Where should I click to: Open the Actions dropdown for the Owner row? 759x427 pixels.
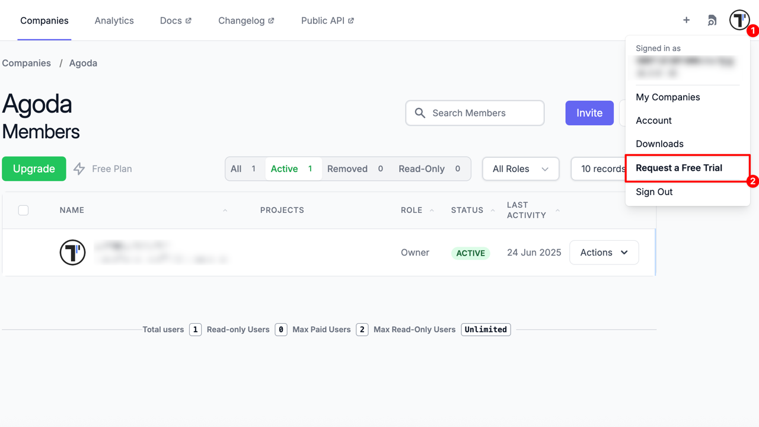(604, 252)
